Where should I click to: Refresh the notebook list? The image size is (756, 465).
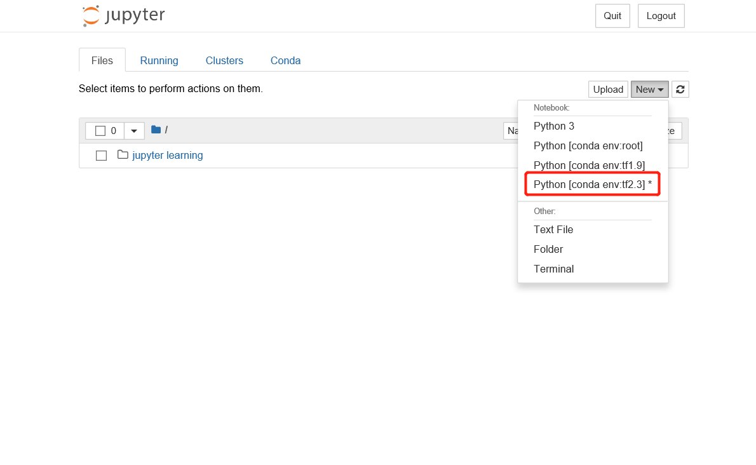click(x=680, y=89)
